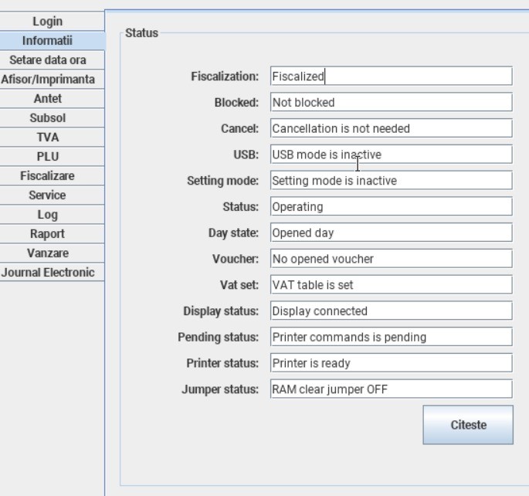529x496 pixels.
Task: Select the Jumper status field
Action: pos(391,389)
